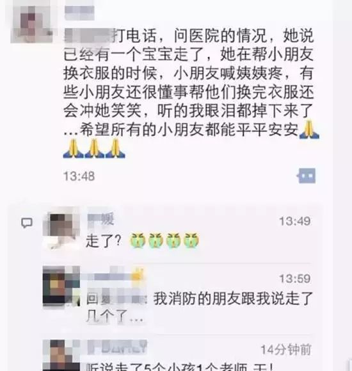
Task: Click comment mentioning 5个小孩1个老师
Action: [x=180, y=367]
